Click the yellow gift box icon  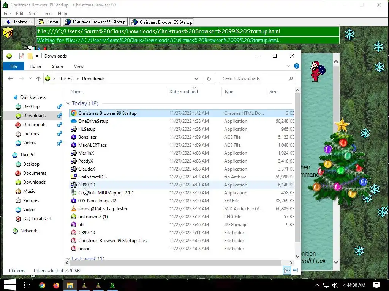(x=8, y=33)
